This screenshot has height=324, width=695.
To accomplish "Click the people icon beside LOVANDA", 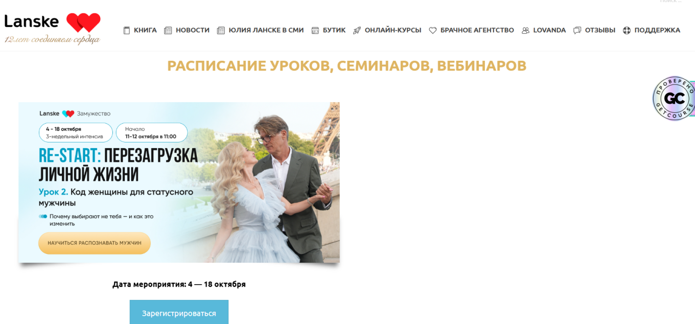I will click(x=525, y=30).
